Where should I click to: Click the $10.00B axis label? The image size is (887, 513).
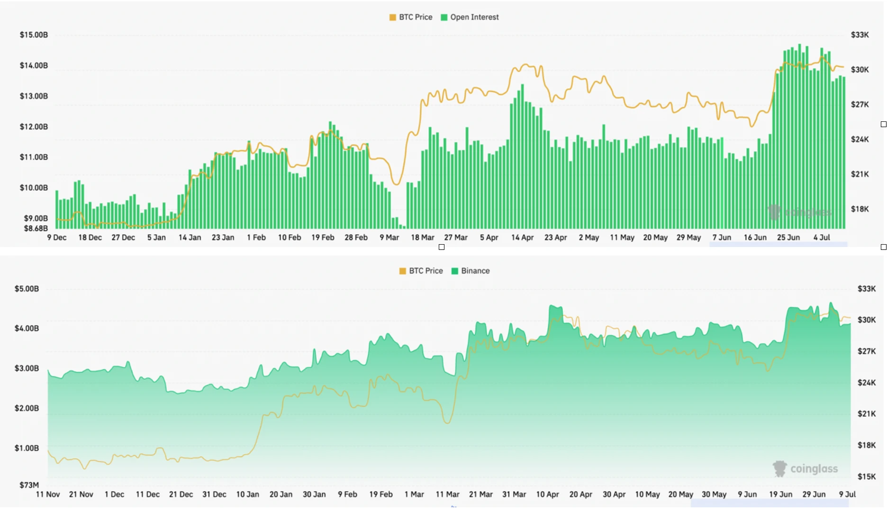[34, 188]
